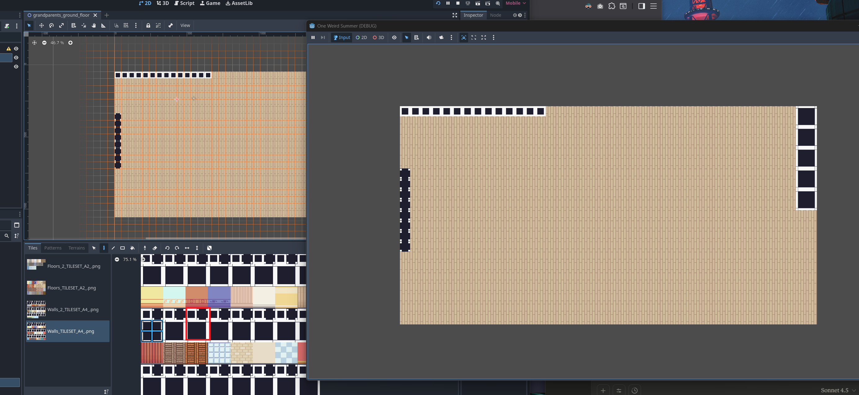Toggle random tile placement with the dice icon
859x395 pixels.
click(x=209, y=248)
